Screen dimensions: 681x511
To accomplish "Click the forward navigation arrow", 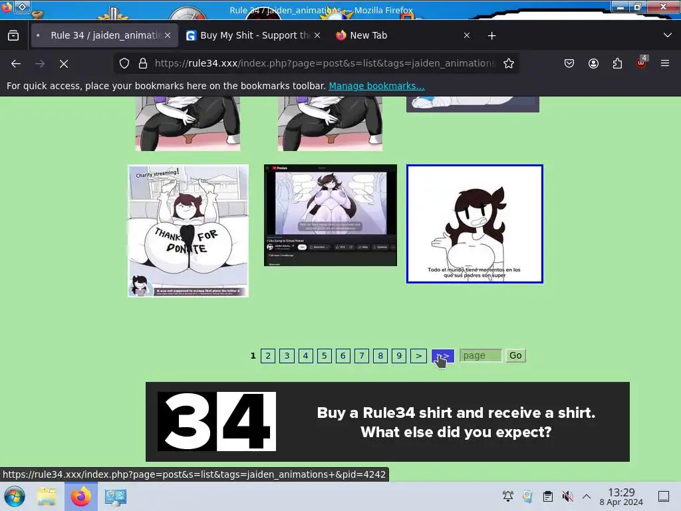I will click(x=40, y=63).
